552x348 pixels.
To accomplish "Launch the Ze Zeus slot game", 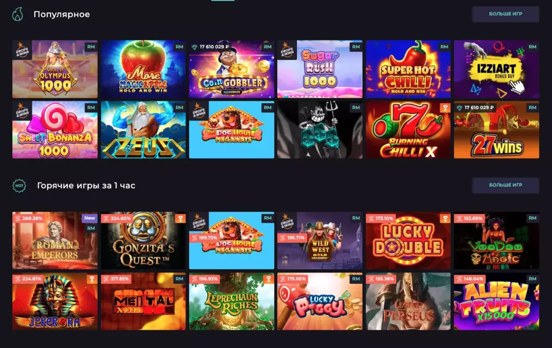I will coord(143,129).
